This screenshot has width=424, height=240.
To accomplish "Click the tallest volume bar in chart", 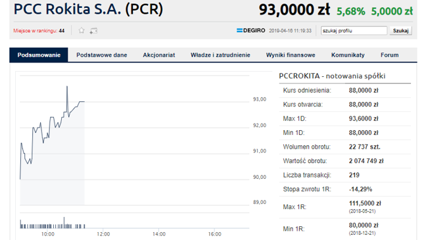I will click(x=64, y=222).
